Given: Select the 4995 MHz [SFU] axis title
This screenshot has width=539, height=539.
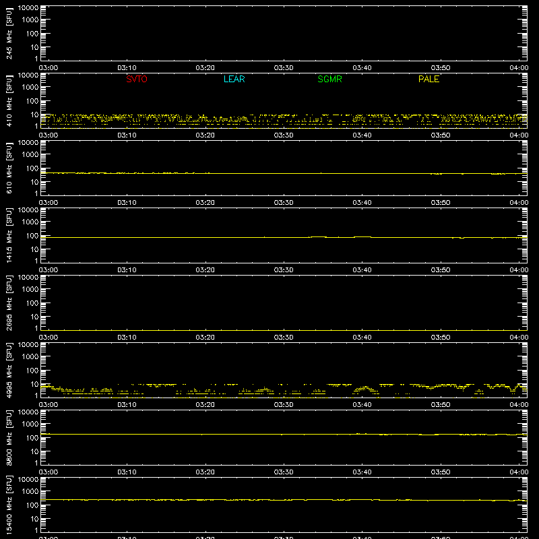Looking at the screenshot, I should (x=9, y=370).
